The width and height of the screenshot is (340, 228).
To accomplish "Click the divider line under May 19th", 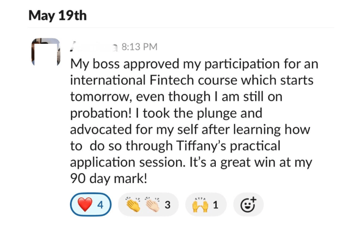I will pyautogui.click(x=181, y=28).
